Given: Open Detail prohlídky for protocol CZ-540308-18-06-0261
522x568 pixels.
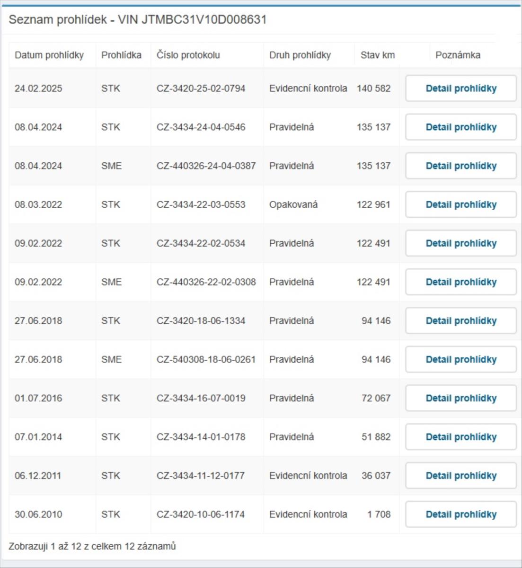Looking at the screenshot, I should point(461,360).
